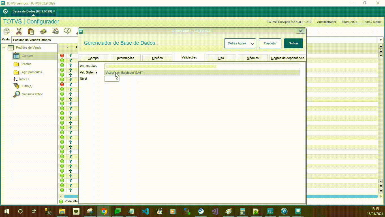Click the Teste / Matriz text

coord(372,22)
